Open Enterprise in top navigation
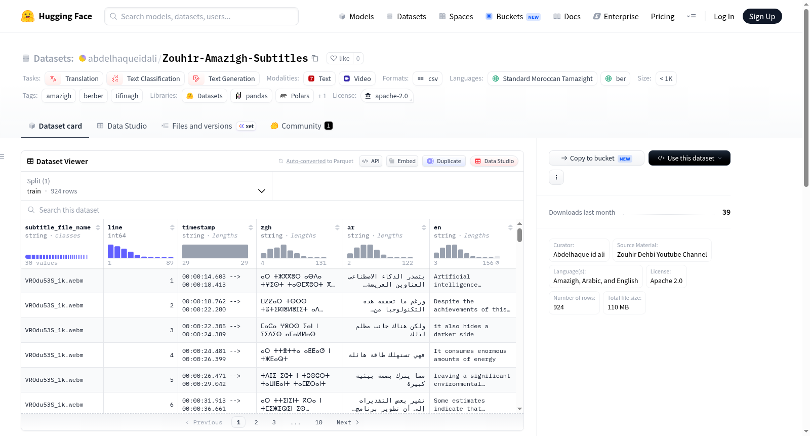 tap(616, 16)
